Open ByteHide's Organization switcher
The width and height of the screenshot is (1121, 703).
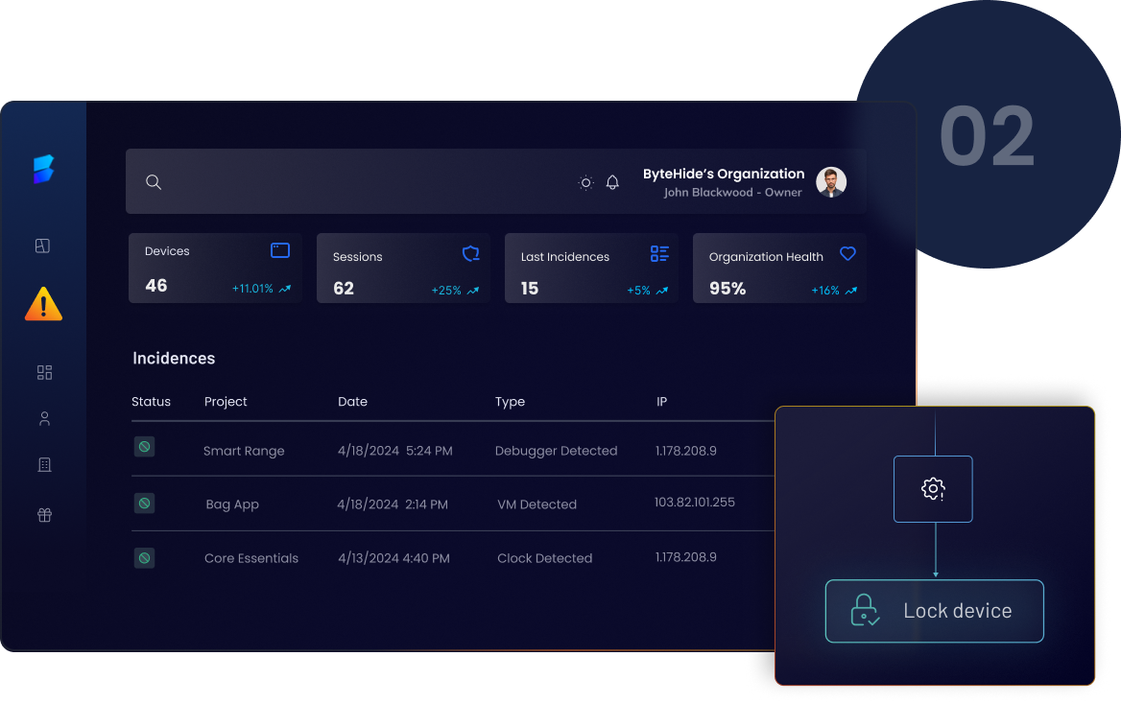[x=724, y=175]
